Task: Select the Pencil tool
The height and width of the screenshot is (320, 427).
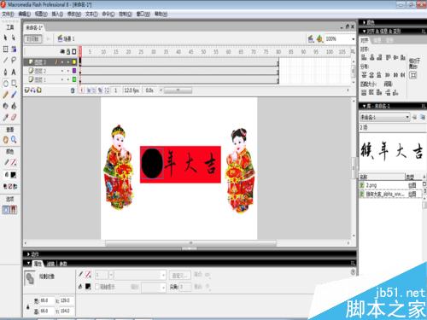Action: [x=5, y=95]
